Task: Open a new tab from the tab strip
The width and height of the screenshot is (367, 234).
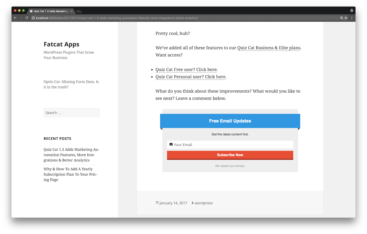Action: click(x=79, y=11)
